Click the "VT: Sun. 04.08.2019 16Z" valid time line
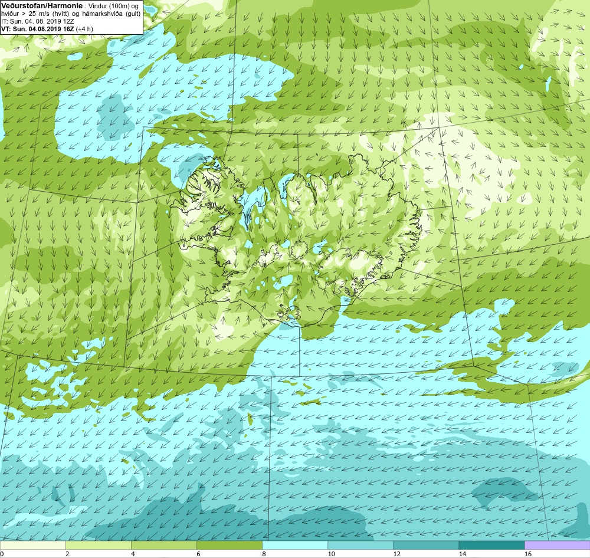Viewport: 590px width, 558px height. click(38, 29)
